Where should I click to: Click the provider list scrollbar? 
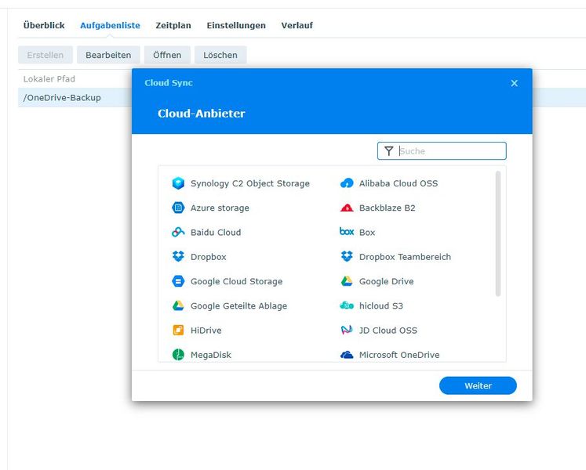498,233
